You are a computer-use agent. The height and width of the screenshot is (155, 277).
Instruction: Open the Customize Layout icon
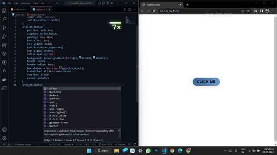tap(112, 3)
